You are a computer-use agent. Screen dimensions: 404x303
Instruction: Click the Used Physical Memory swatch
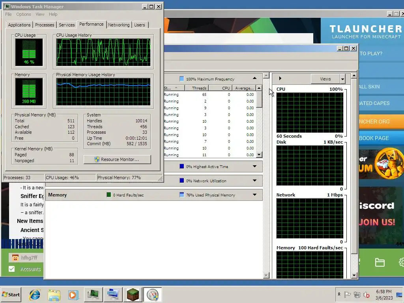click(181, 195)
